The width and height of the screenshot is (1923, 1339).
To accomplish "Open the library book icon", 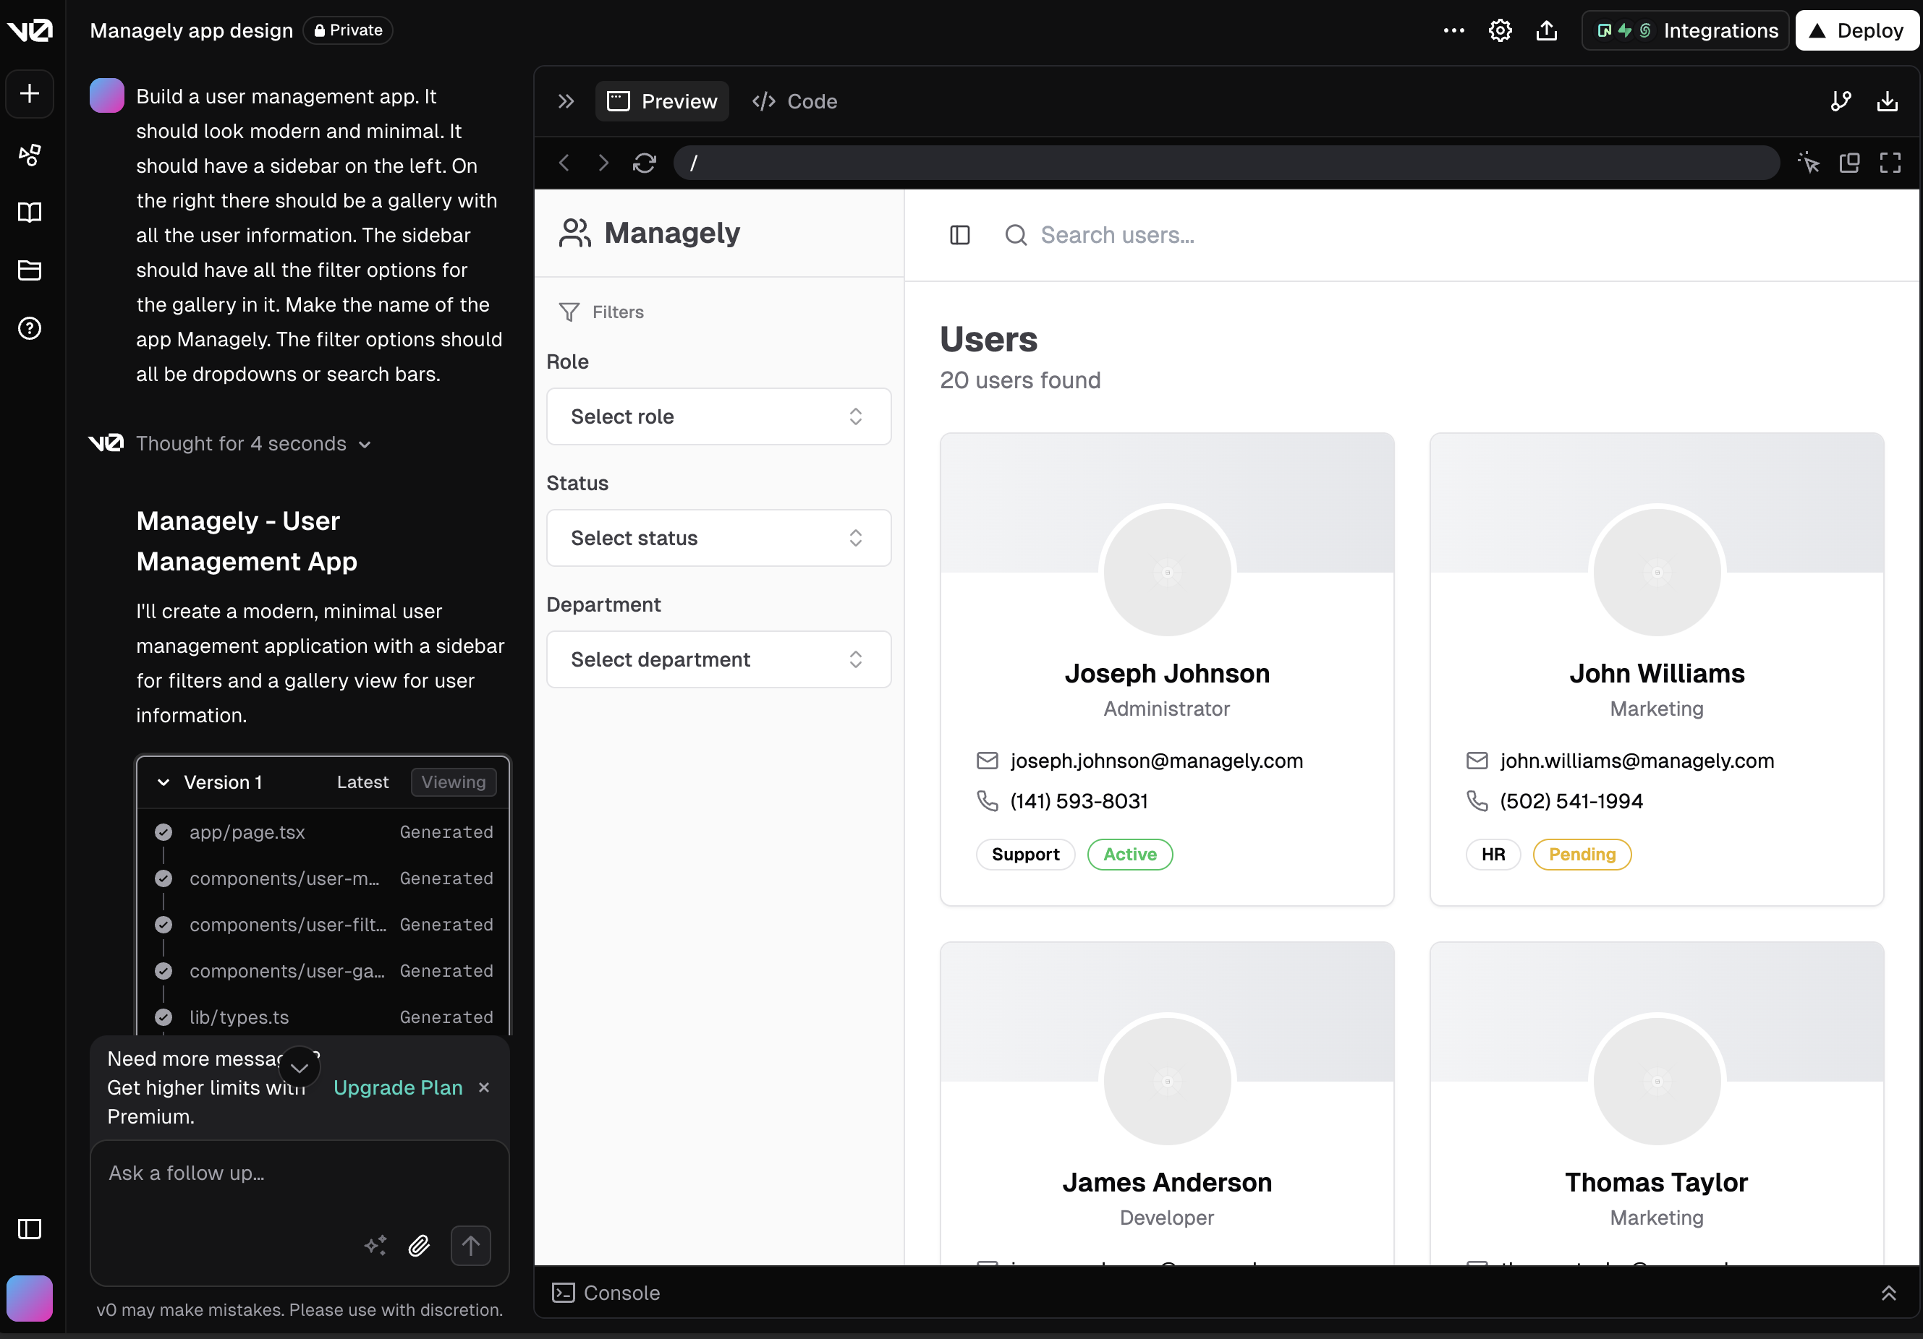I will coord(30,213).
